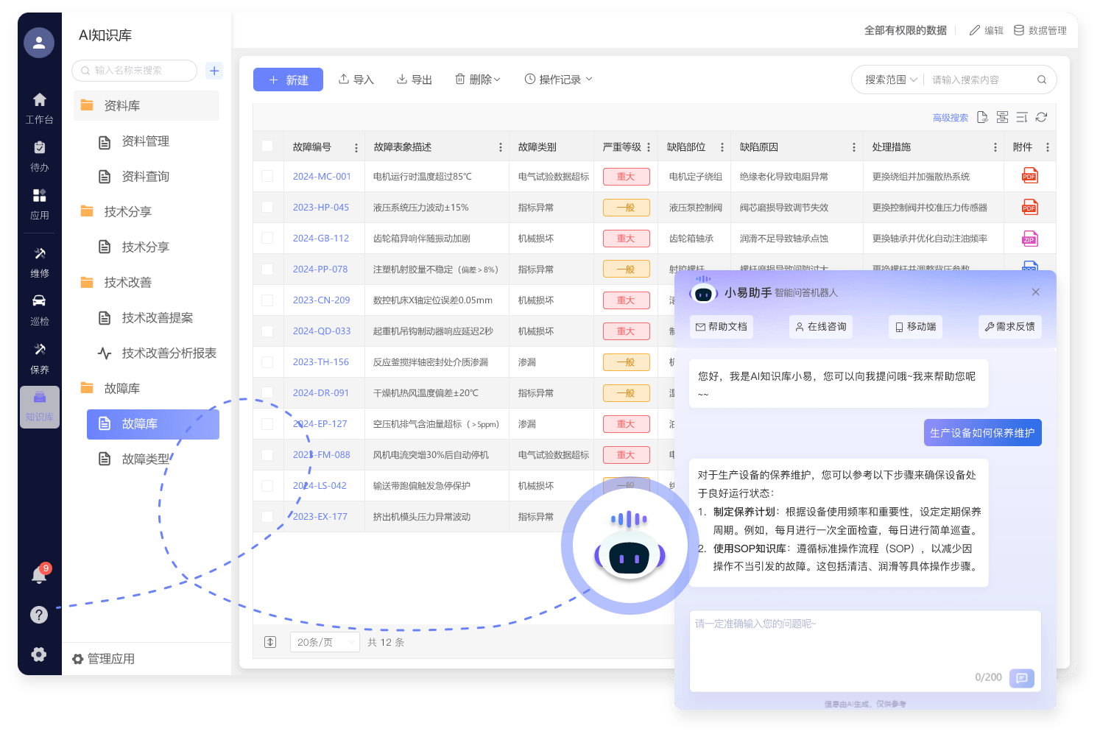
Task: Check the row 2024-QD-033
Action: tap(267, 331)
